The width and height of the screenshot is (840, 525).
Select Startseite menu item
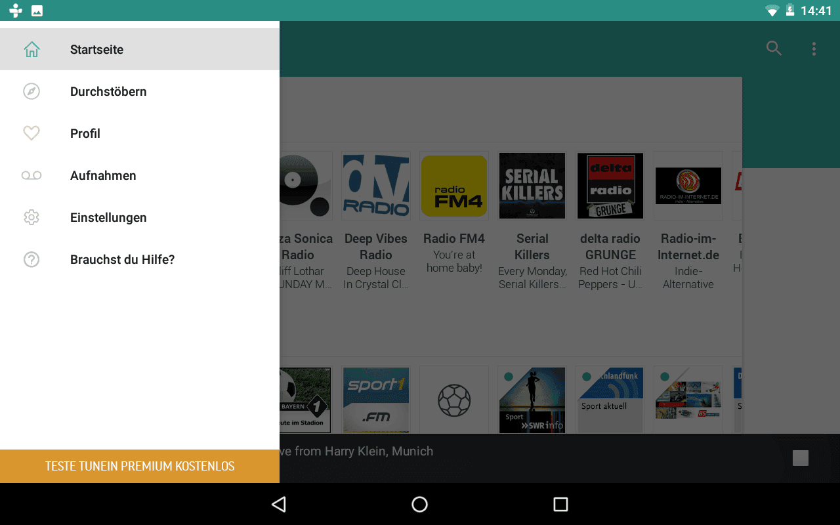(140, 49)
